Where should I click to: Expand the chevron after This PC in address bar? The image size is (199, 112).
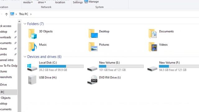[x=31, y=14]
